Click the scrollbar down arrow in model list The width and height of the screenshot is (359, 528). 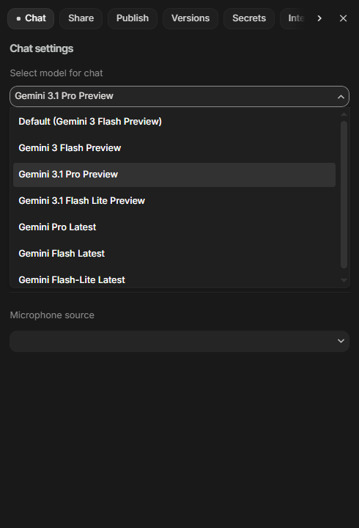tap(344, 280)
